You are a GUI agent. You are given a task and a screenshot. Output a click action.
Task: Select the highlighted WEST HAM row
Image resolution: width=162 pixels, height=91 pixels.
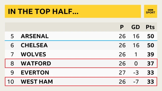click(81, 81)
